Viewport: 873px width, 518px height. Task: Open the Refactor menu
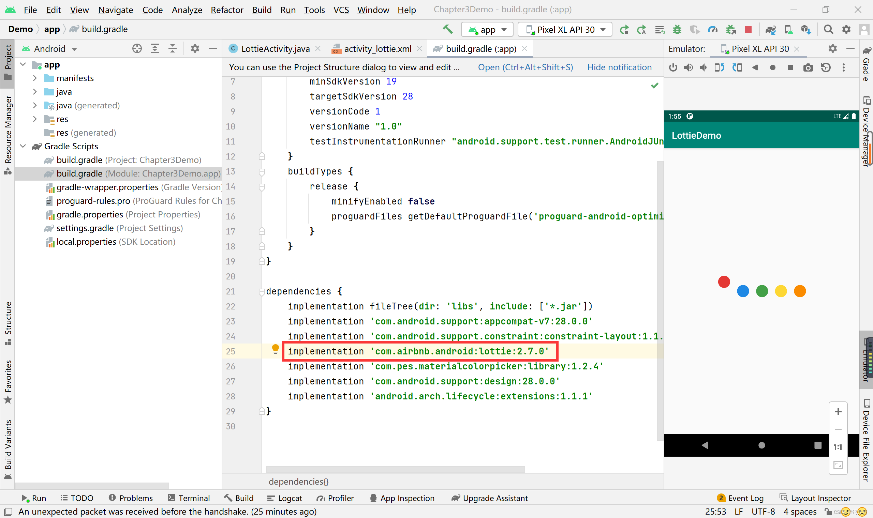[x=227, y=10]
